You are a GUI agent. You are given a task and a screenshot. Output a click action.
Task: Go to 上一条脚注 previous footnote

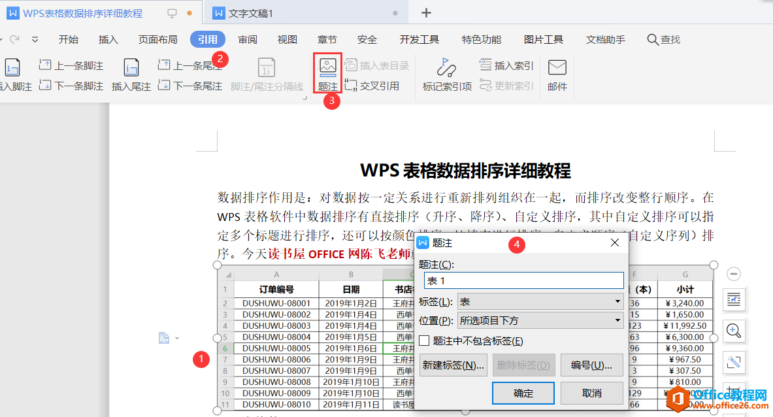point(71,65)
